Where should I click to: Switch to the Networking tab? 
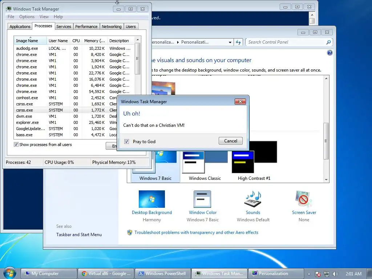[112, 27]
